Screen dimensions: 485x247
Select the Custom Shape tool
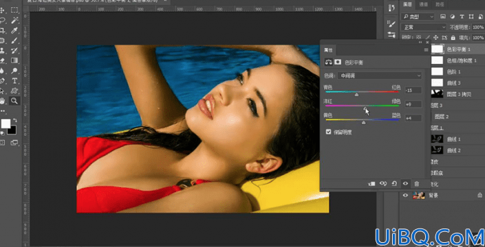[14, 91]
